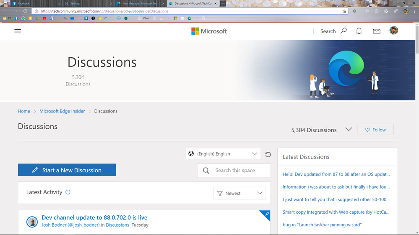Image resolution: width=419 pixels, height=235 pixels.
Task: Go to Microsoft Edge Insider breadcrumb
Action: click(x=62, y=111)
